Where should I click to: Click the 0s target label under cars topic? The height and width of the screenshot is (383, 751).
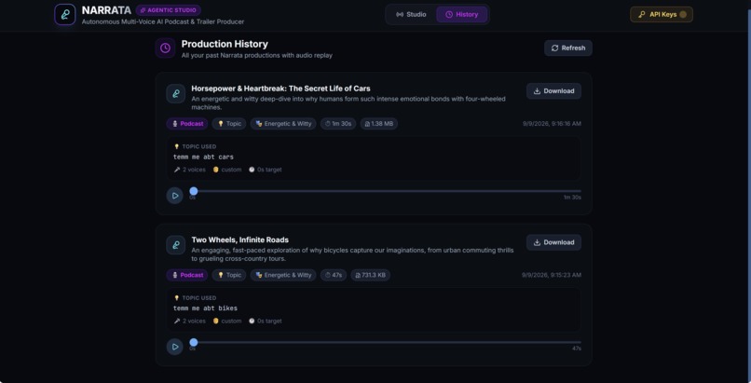click(x=265, y=170)
